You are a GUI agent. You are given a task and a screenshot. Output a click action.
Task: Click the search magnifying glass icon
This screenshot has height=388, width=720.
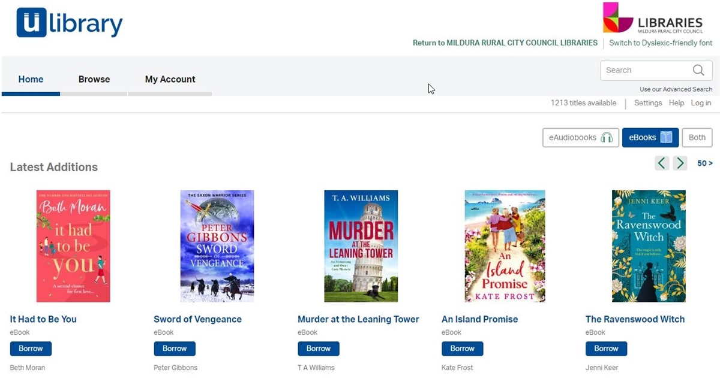click(698, 70)
